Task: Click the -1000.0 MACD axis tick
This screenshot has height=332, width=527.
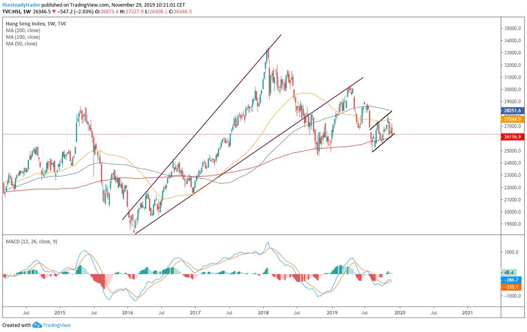Action: [513, 296]
